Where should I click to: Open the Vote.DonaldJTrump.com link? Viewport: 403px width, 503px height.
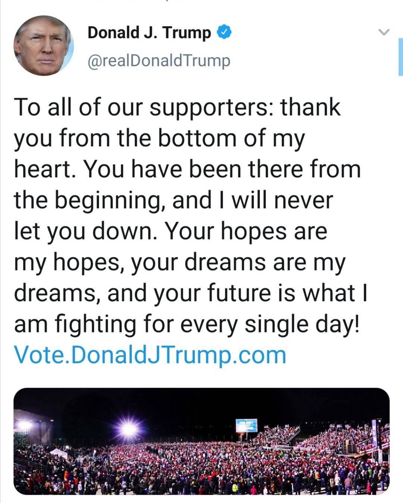tap(150, 354)
